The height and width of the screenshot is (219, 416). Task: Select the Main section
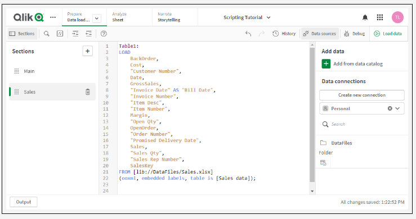pyautogui.click(x=52, y=71)
